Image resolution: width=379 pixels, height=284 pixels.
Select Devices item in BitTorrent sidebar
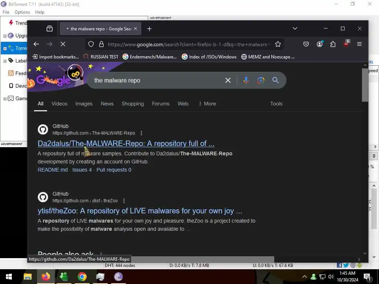tap(17, 86)
